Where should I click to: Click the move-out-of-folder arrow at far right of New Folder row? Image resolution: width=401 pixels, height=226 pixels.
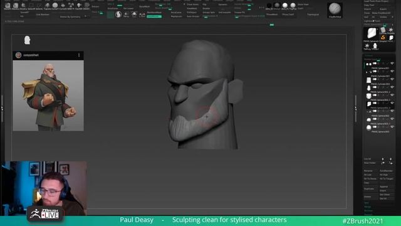(391, 163)
